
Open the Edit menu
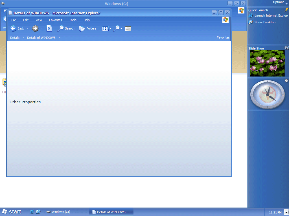pyautogui.click(x=26, y=20)
